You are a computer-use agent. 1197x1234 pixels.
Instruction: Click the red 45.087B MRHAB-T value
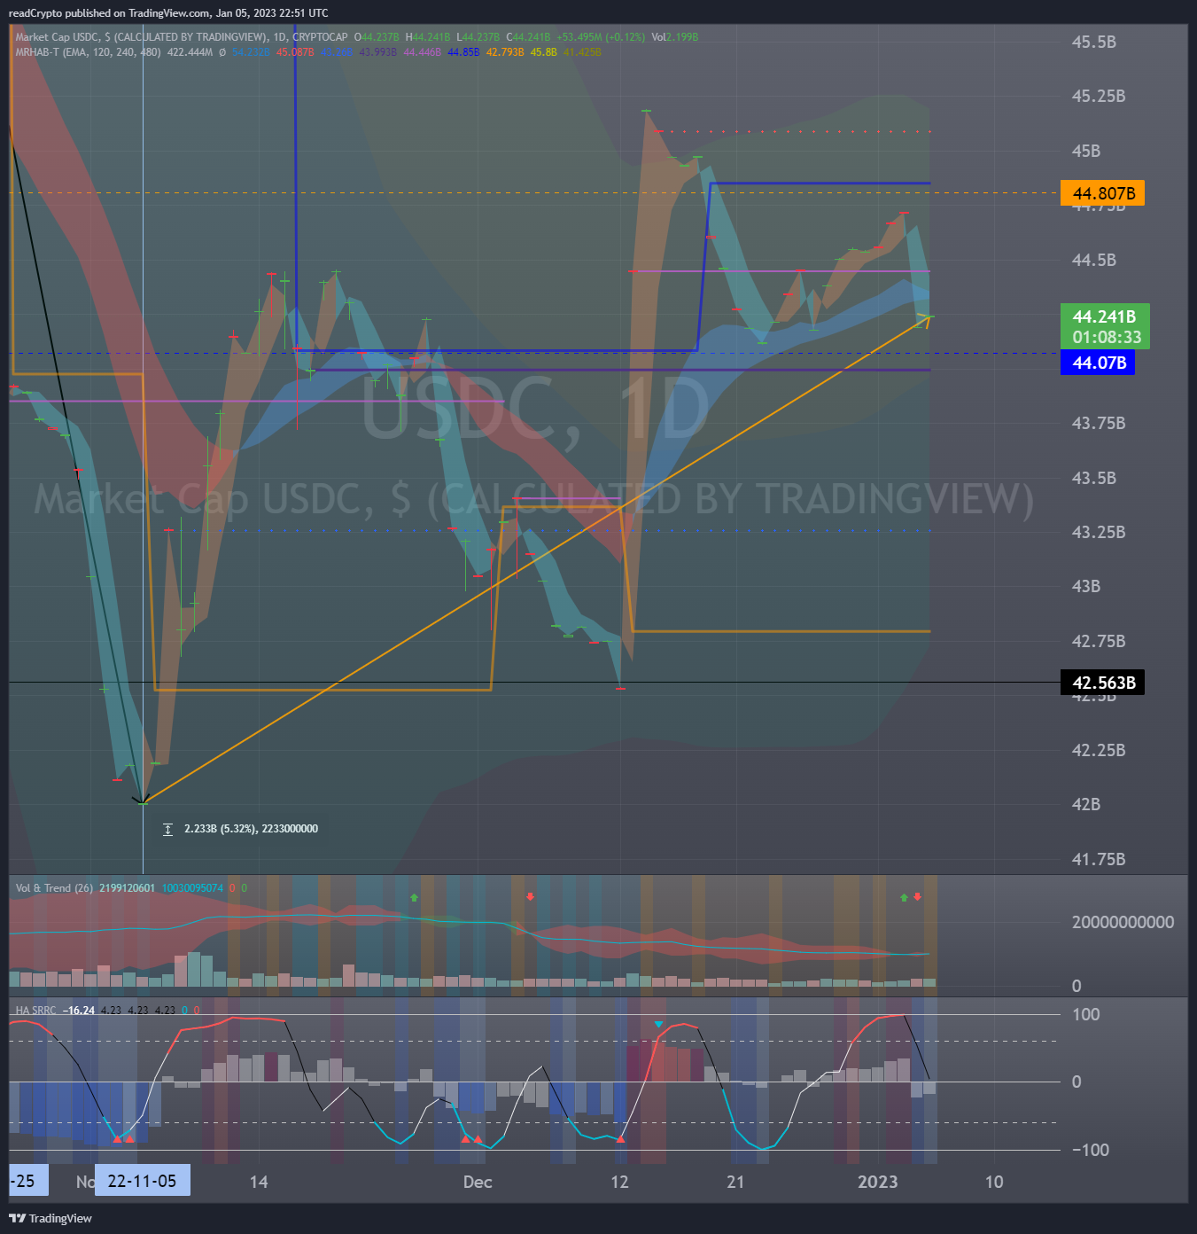[x=295, y=52]
